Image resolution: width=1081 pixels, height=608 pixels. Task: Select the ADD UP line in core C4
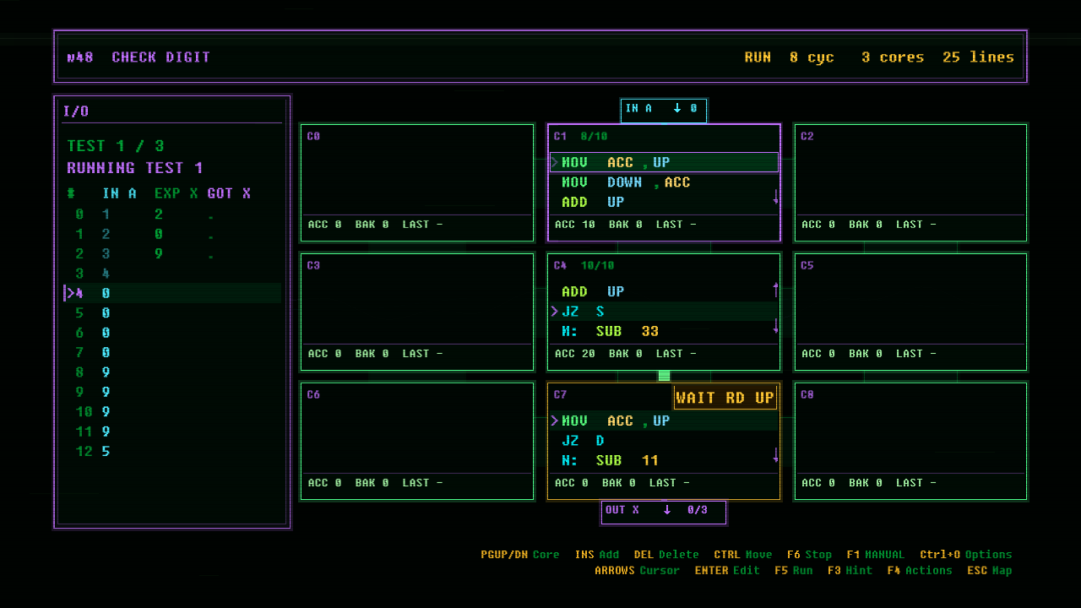[x=664, y=291]
